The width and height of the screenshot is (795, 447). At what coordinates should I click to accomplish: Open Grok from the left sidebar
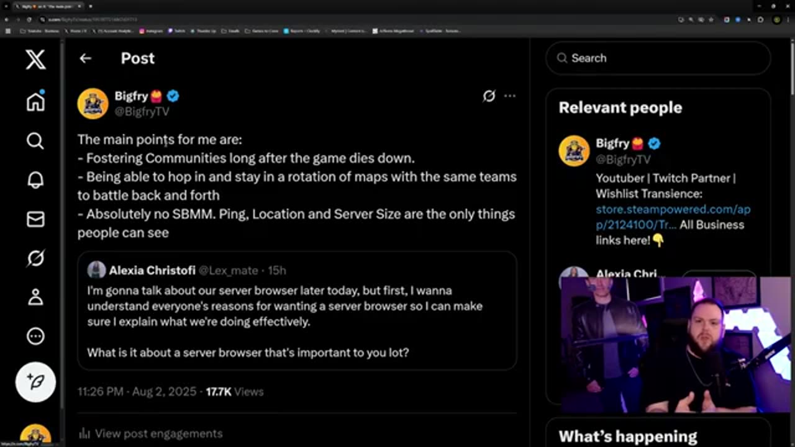pyautogui.click(x=35, y=258)
